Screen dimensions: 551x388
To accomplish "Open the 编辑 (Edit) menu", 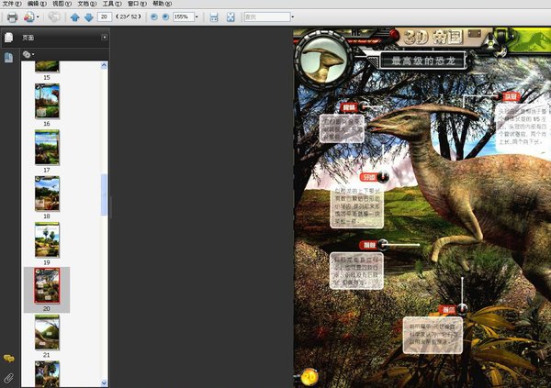I will (x=37, y=4).
